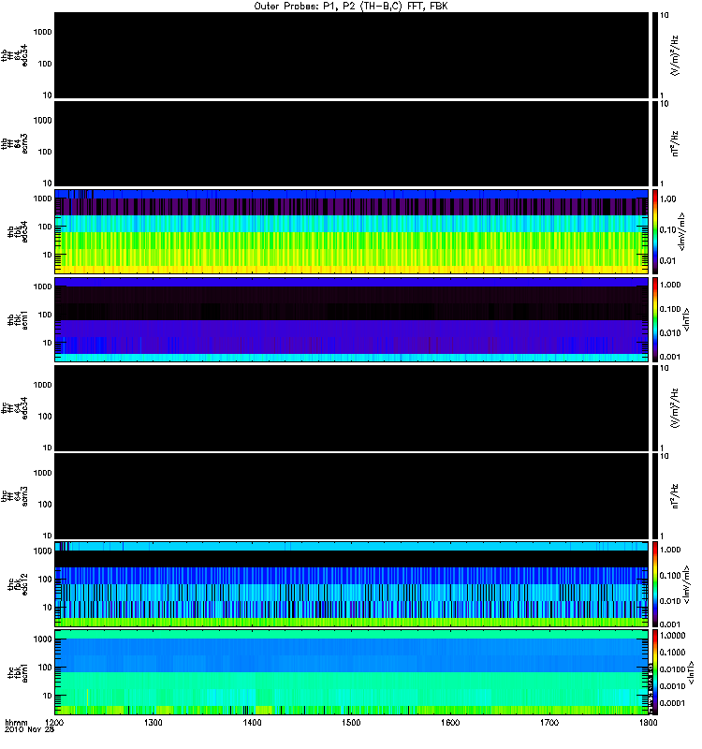Image resolution: width=702 pixels, height=749 pixels.
Task: Click the thc fbk scm1 rainbow color bar
Action: pos(654,672)
